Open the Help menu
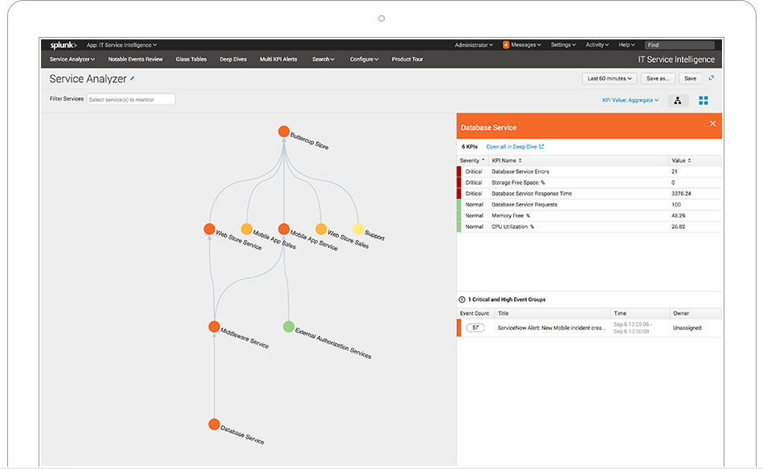Image resolution: width=763 pixels, height=469 pixels. click(626, 45)
